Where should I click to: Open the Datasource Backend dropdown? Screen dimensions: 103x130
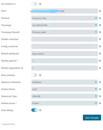[65, 82]
